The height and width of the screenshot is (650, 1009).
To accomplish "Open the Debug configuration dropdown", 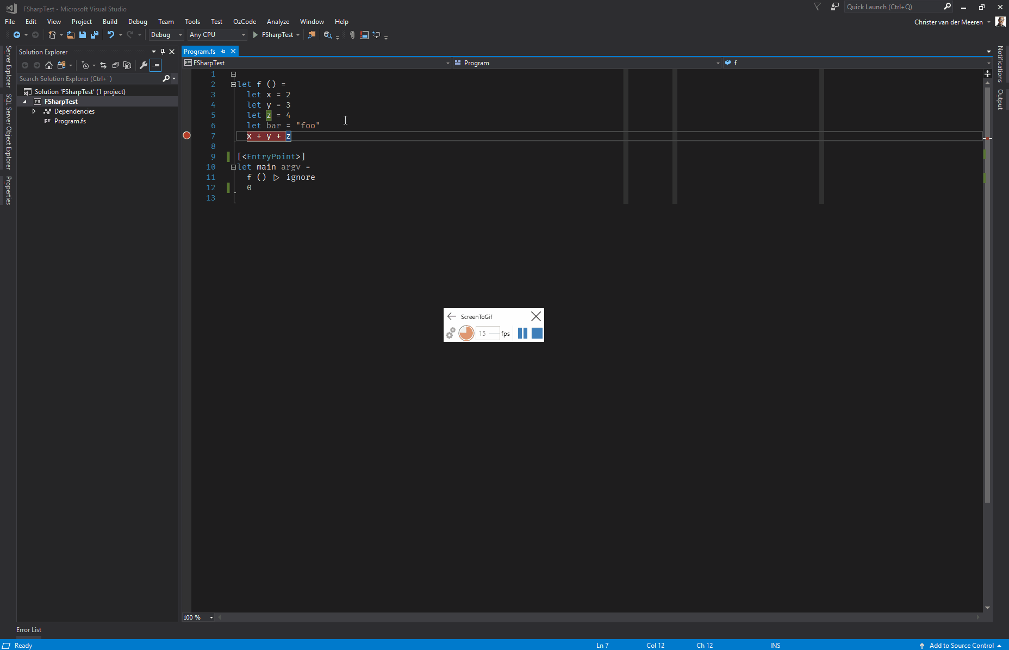I will (x=180, y=35).
